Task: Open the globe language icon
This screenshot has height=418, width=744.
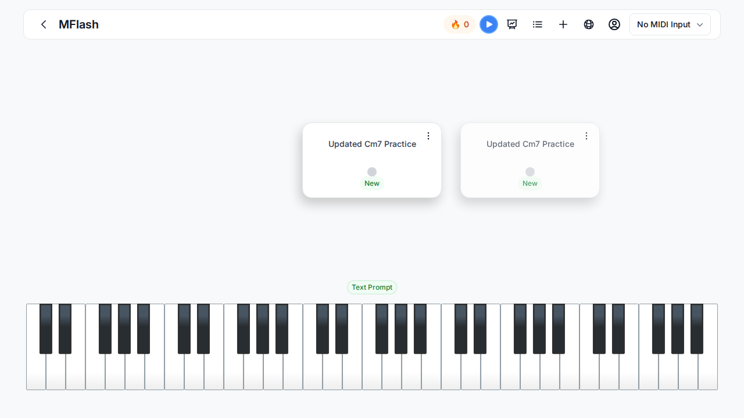Action: pyautogui.click(x=589, y=24)
